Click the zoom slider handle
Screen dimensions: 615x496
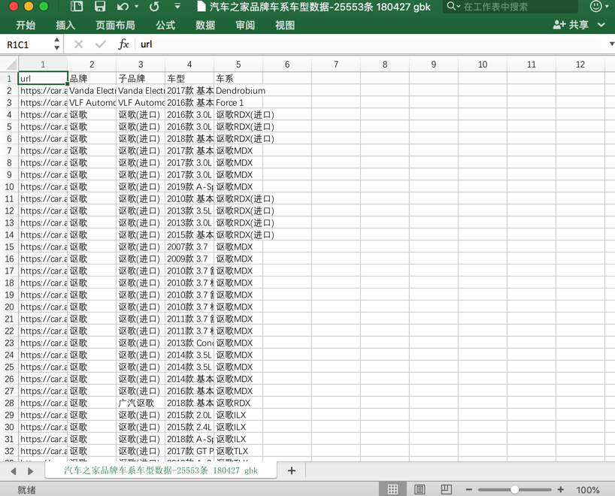pos(514,489)
